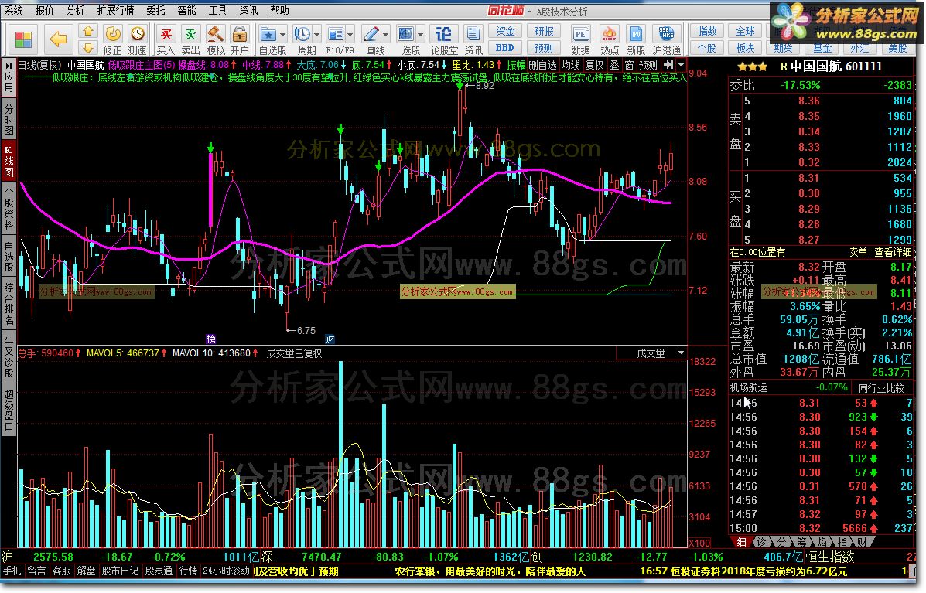Viewport: 926px width, 593px height.
Task: Click the jump-to-end arrow icon in chart header
Action: click(x=668, y=65)
